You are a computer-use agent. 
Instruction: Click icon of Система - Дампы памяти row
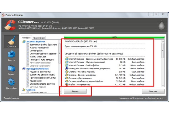click(66, 78)
